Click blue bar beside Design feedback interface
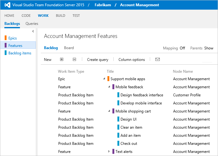This screenshot has width=218, height=156. click(x=118, y=95)
